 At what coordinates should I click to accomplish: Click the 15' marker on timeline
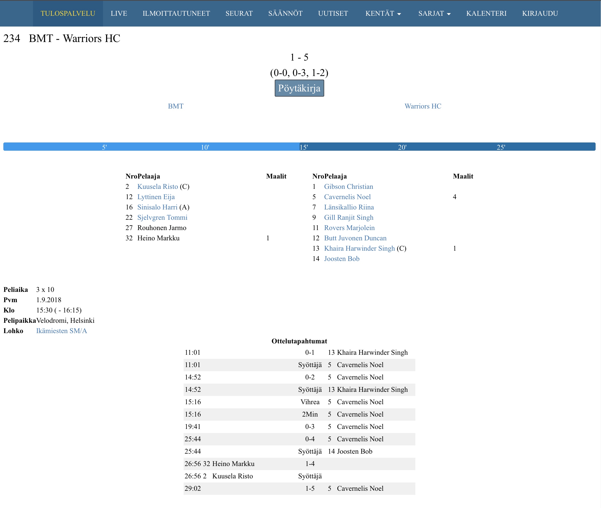point(304,147)
